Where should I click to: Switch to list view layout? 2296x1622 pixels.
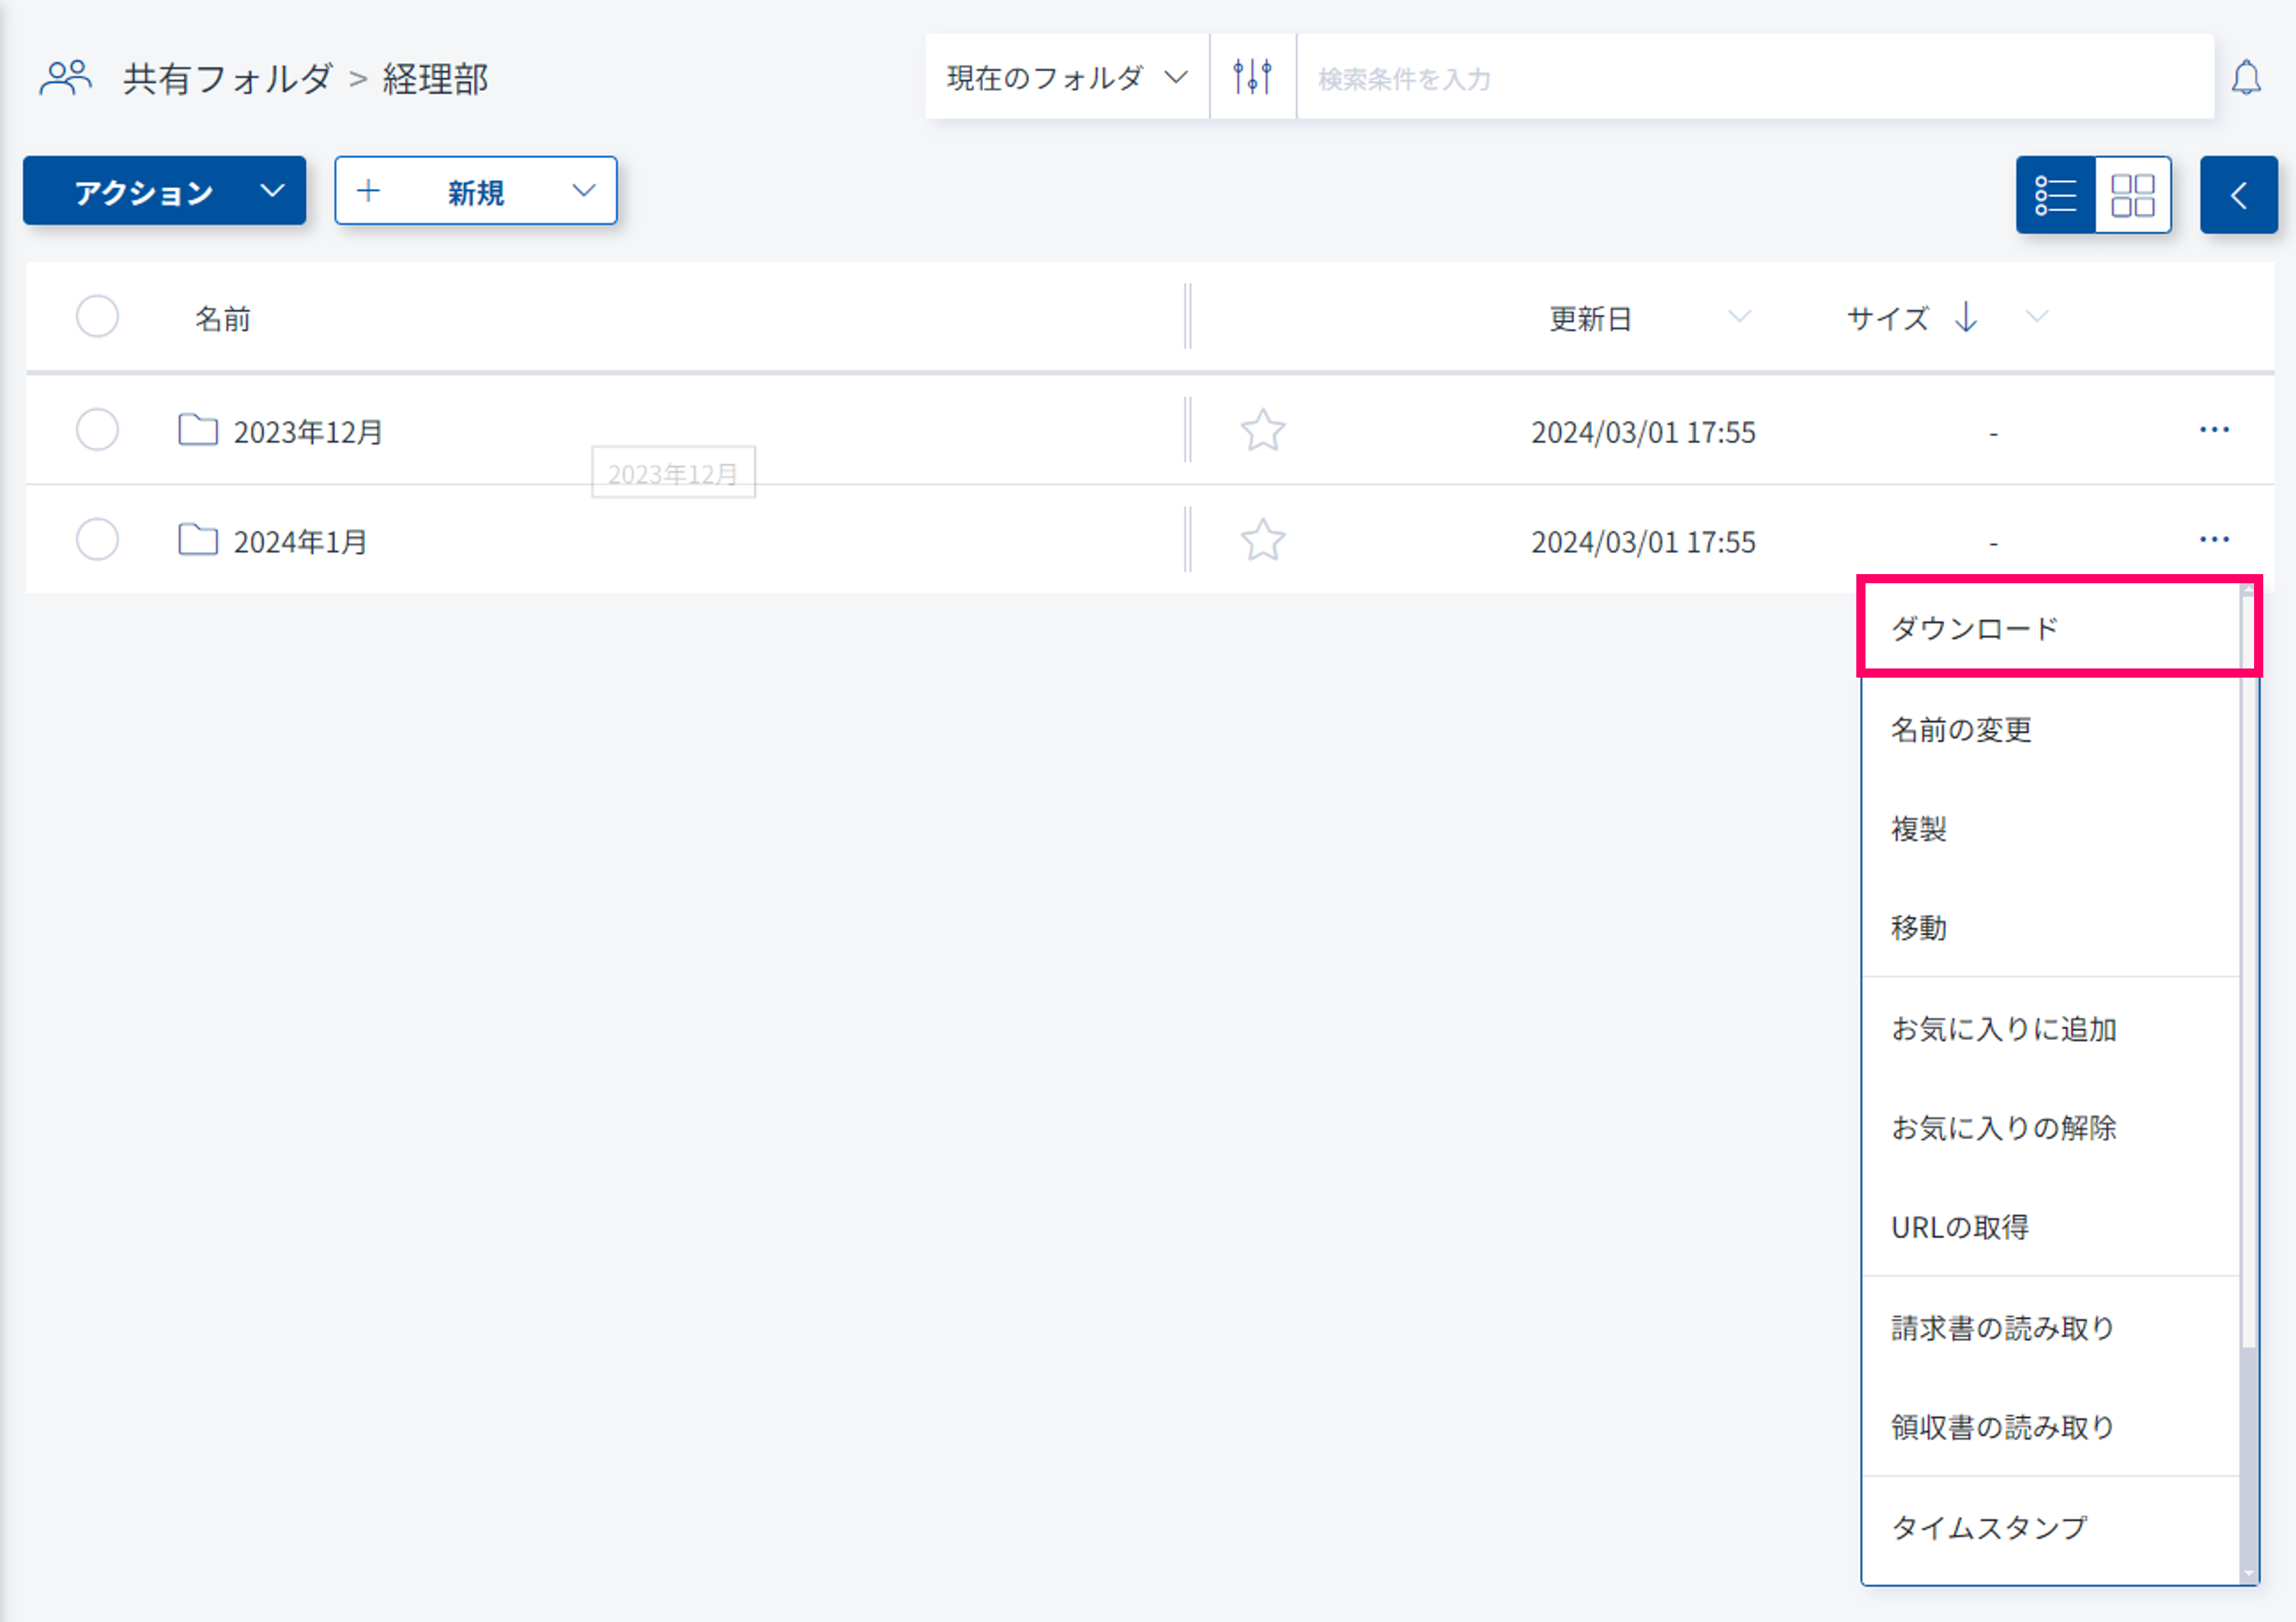2055,195
